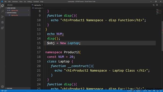Viewport: 163px width, 92px height.
Task: Click the Explorer panel title
Action: [x=10, y=5]
